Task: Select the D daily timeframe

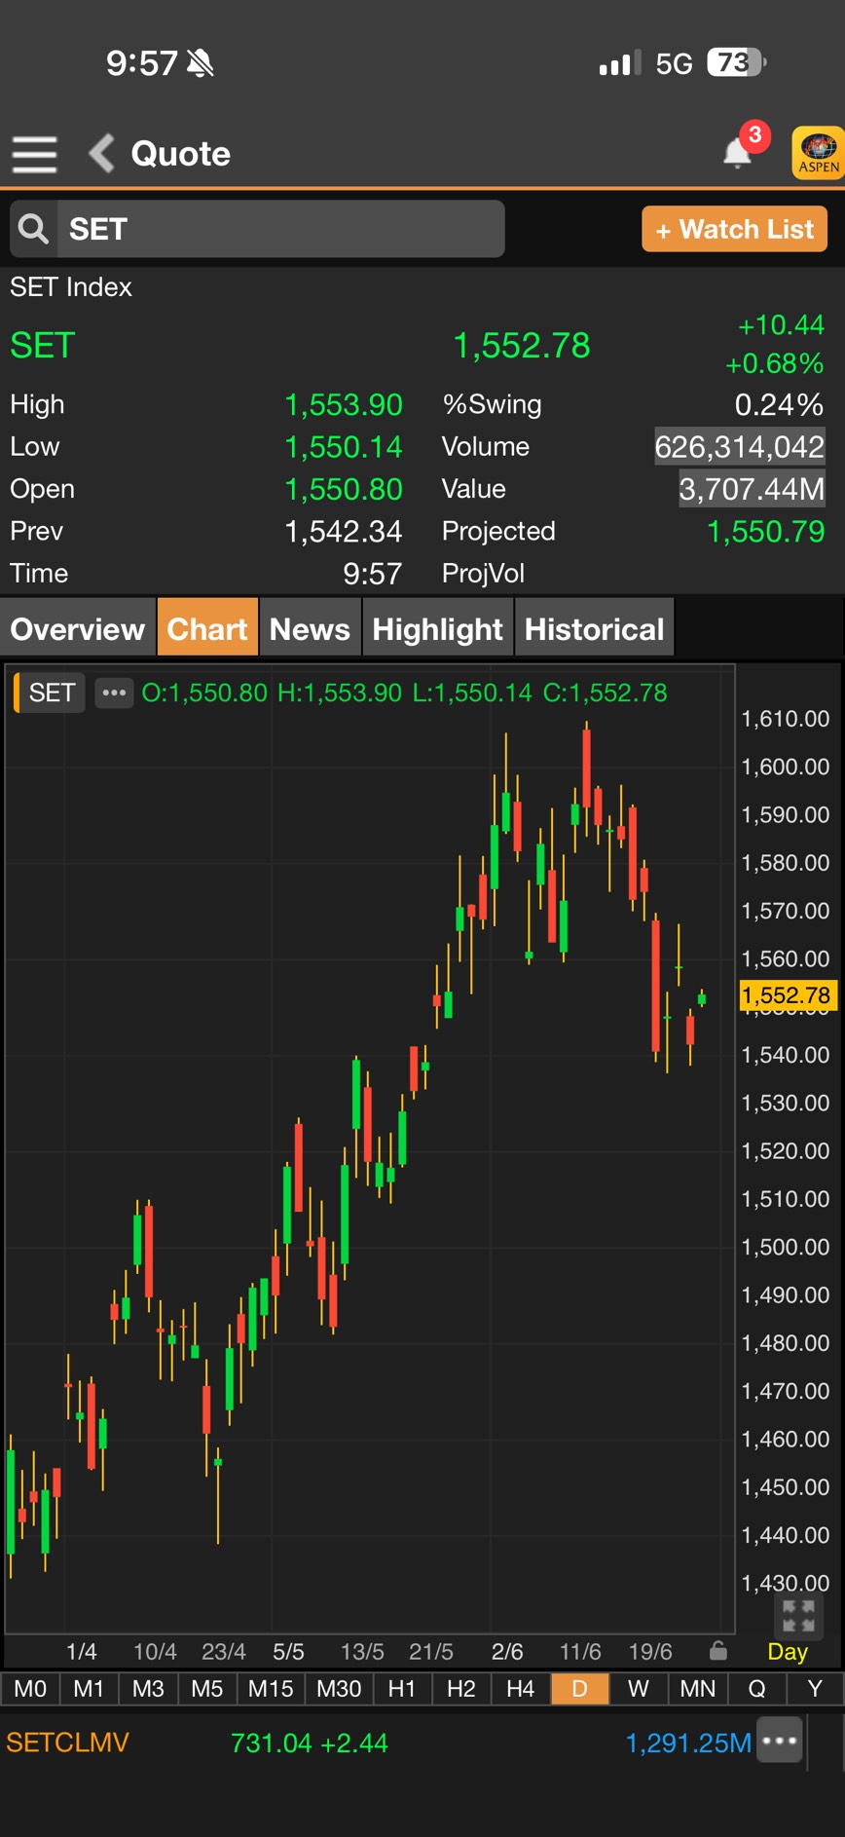Action: (x=579, y=1688)
